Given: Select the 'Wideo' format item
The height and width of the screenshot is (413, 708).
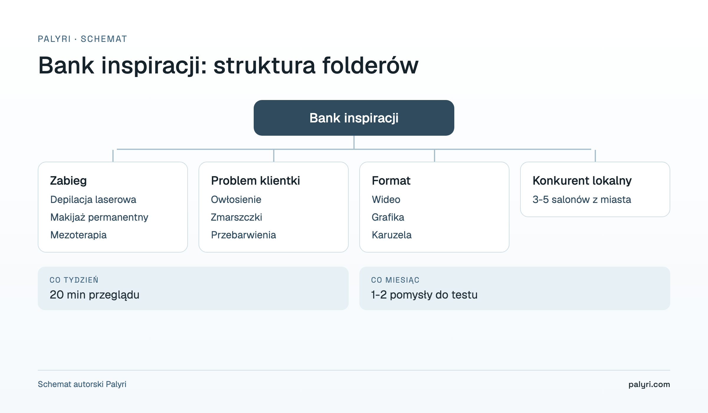Looking at the screenshot, I should click(x=386, y=199).
